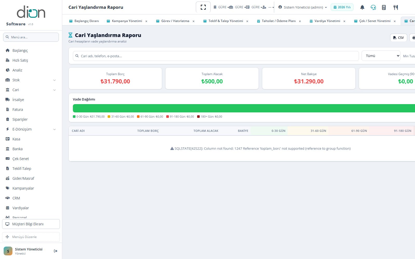Open the GÜRE dropdown beside the building icon

pyautogui.click(x=221, y=7)
